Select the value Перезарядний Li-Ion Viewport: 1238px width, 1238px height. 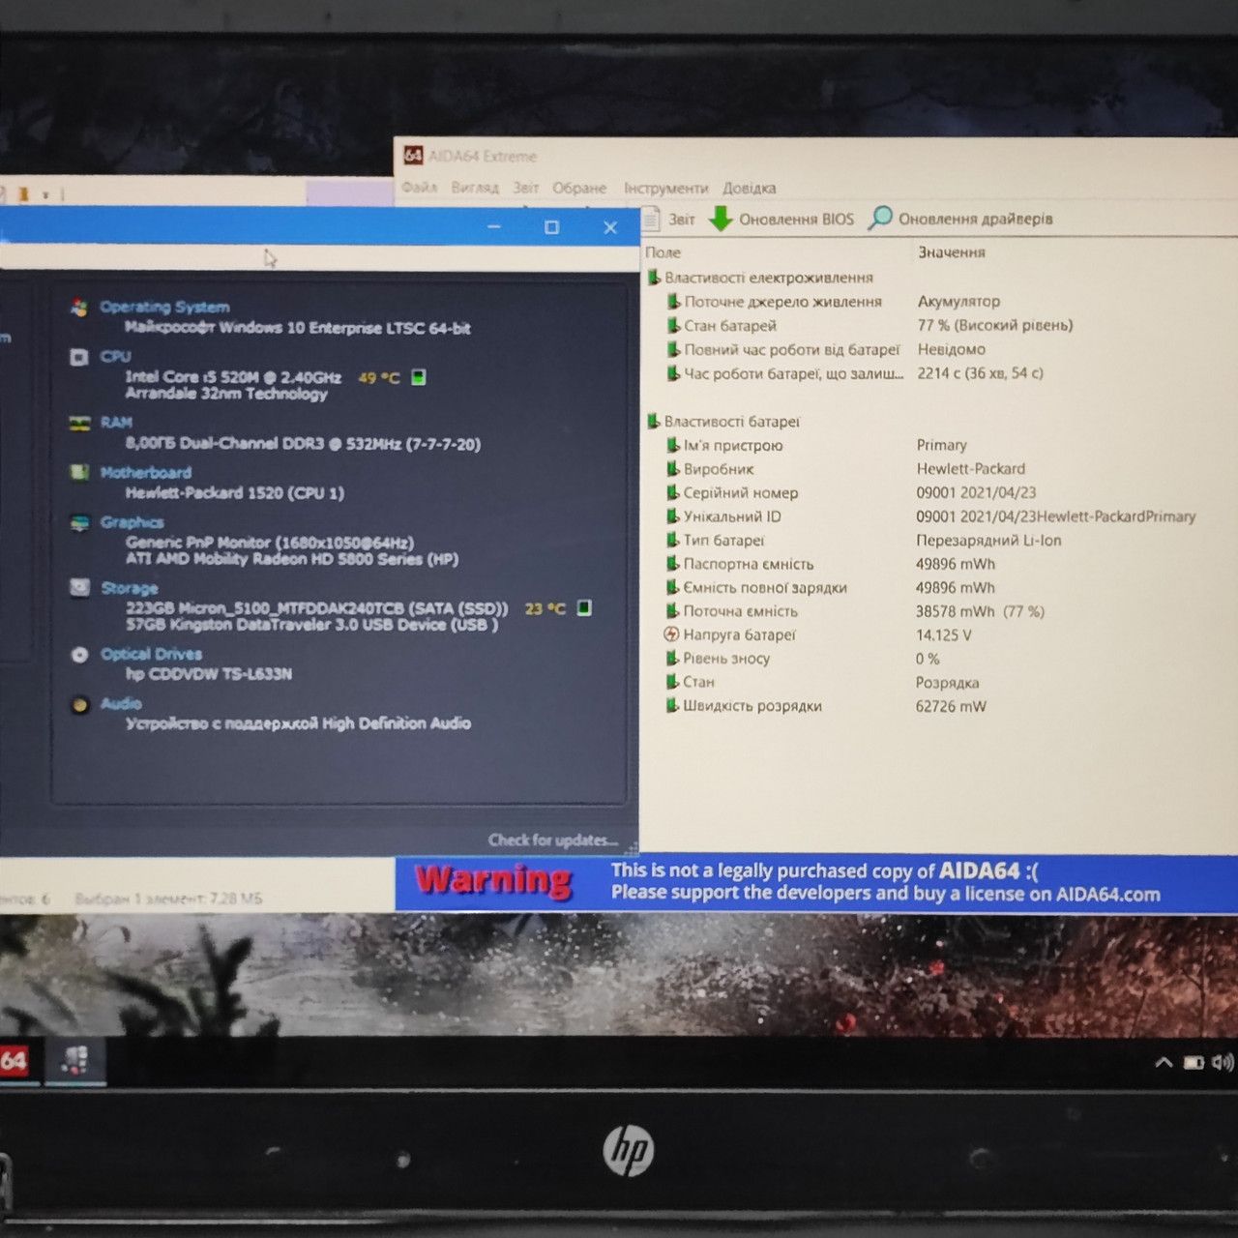(x=988, y=541)
